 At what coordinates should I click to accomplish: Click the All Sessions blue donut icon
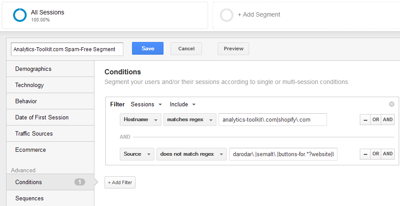[x=20, y=15]
